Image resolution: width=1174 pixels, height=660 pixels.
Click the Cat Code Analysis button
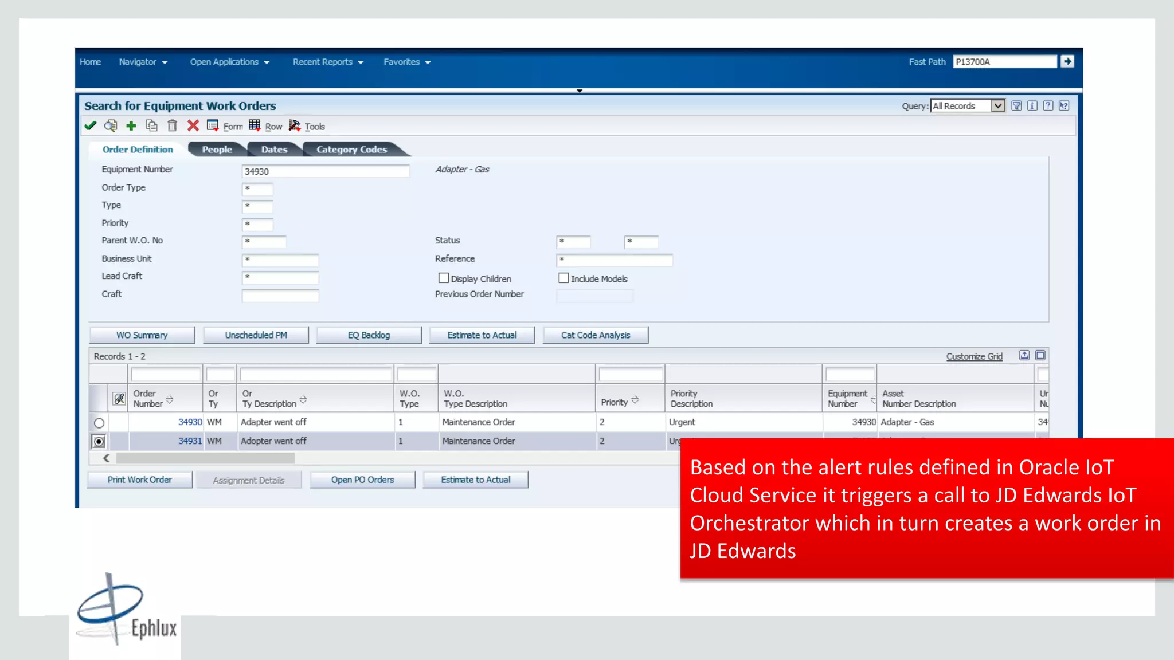tap(596, 335)
